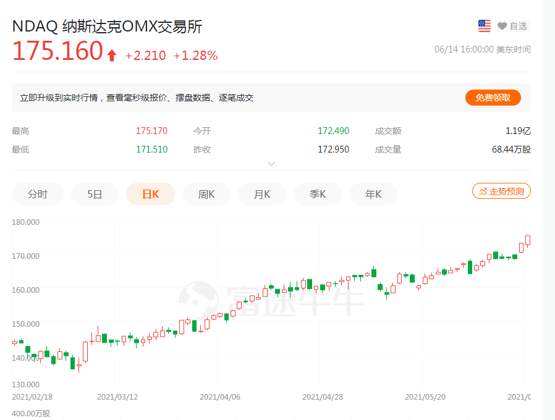Click the +2.210 price change value

click(x=145, y=56)
